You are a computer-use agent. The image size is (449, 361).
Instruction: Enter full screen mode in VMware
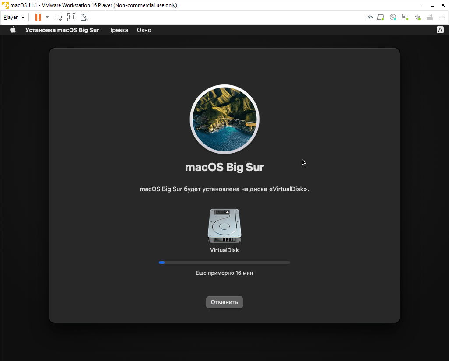(x=71, y=17)
